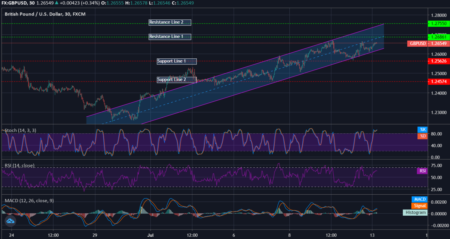
Task: Click the TradingView cloud logo icon
Action: [10, 221]
